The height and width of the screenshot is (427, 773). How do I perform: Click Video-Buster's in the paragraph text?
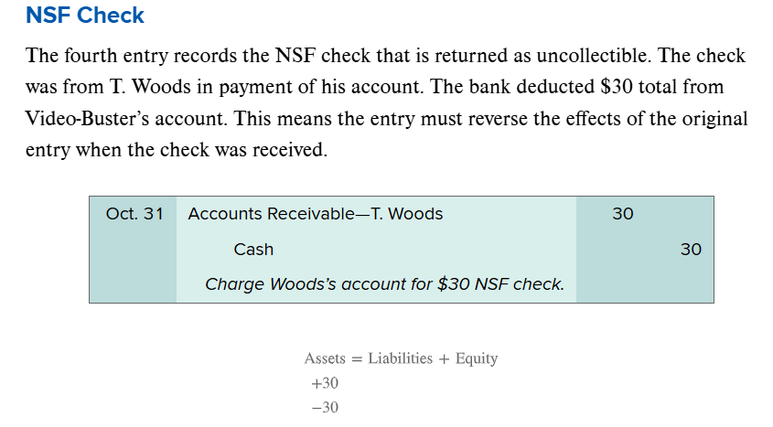[x=87, y=118]
